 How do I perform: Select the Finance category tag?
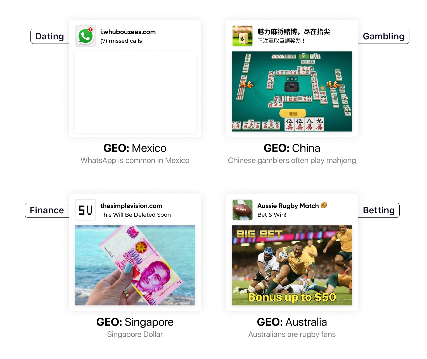(47, 210)
